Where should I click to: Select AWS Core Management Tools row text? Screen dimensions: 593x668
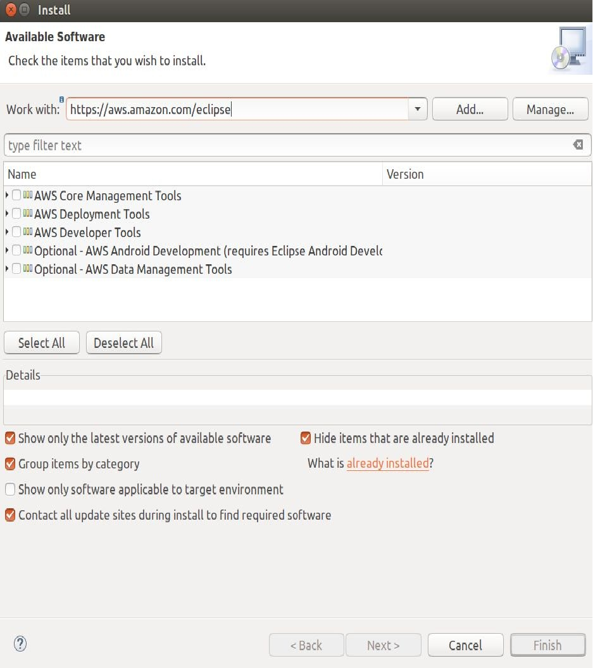pos(108,196)
